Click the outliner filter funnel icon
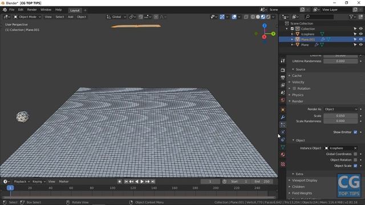This screenshot has width=365, height=205. tap(351, 17)
